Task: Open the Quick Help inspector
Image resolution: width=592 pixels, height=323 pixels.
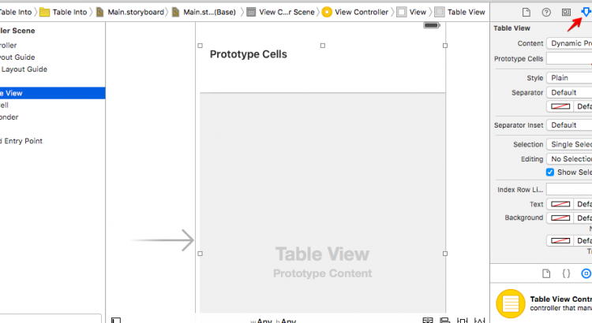Action: (x=546, y=13)
